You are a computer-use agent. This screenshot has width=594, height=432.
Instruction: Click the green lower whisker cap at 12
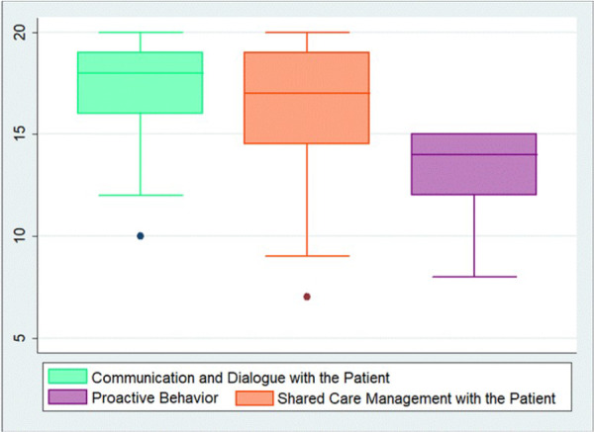click(141, 195)
